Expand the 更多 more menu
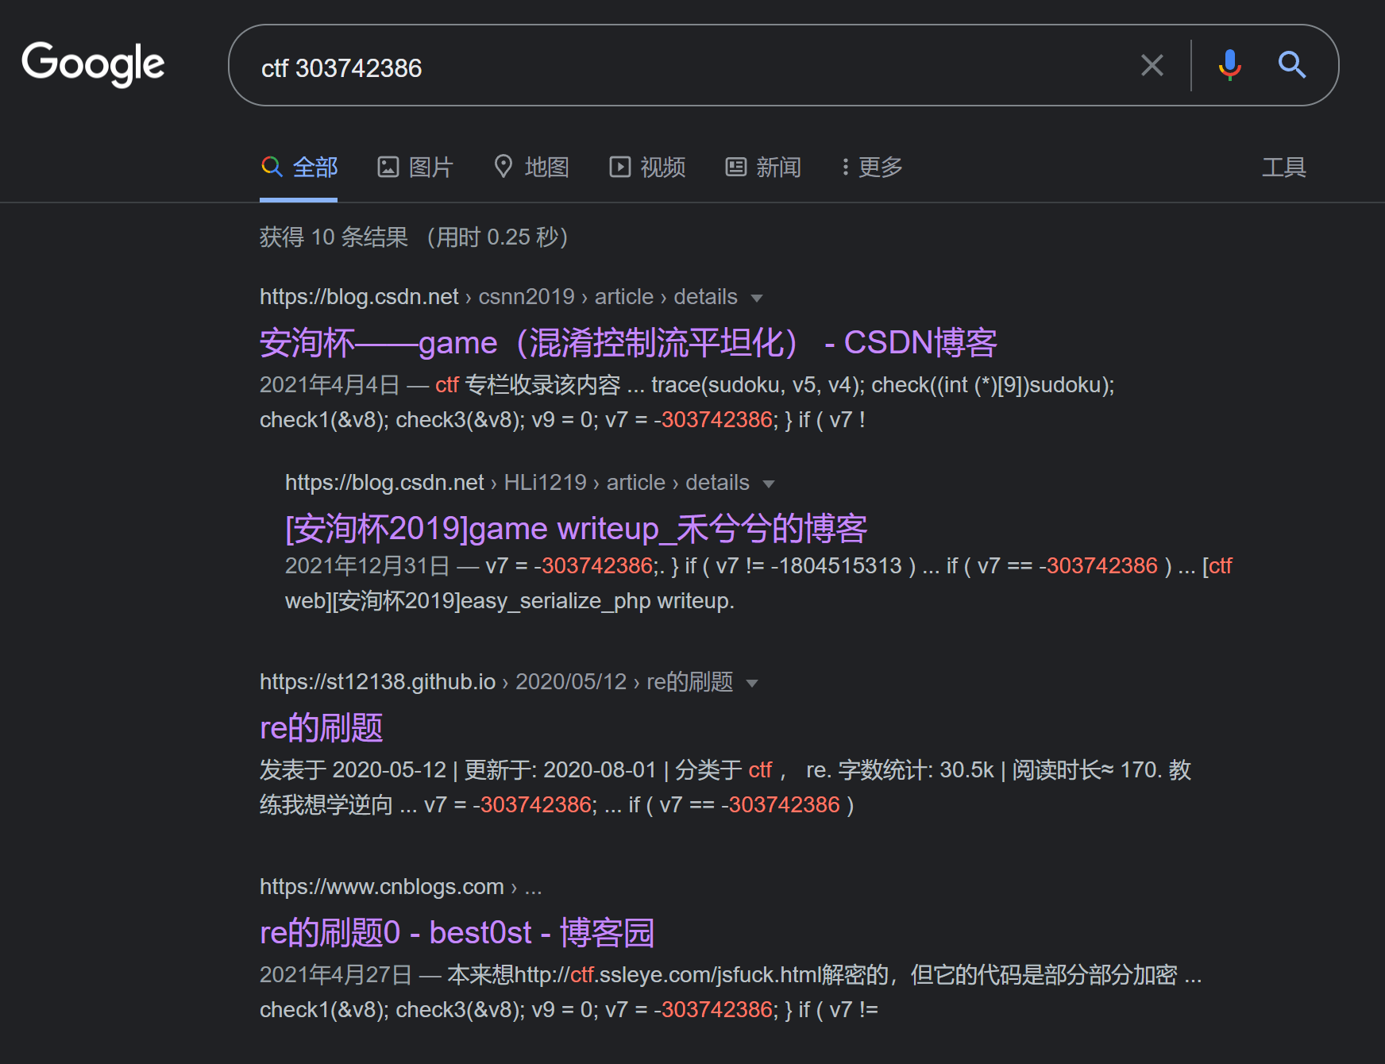1385x1064 pixels. pyautogui.click(x=872, y=167)
